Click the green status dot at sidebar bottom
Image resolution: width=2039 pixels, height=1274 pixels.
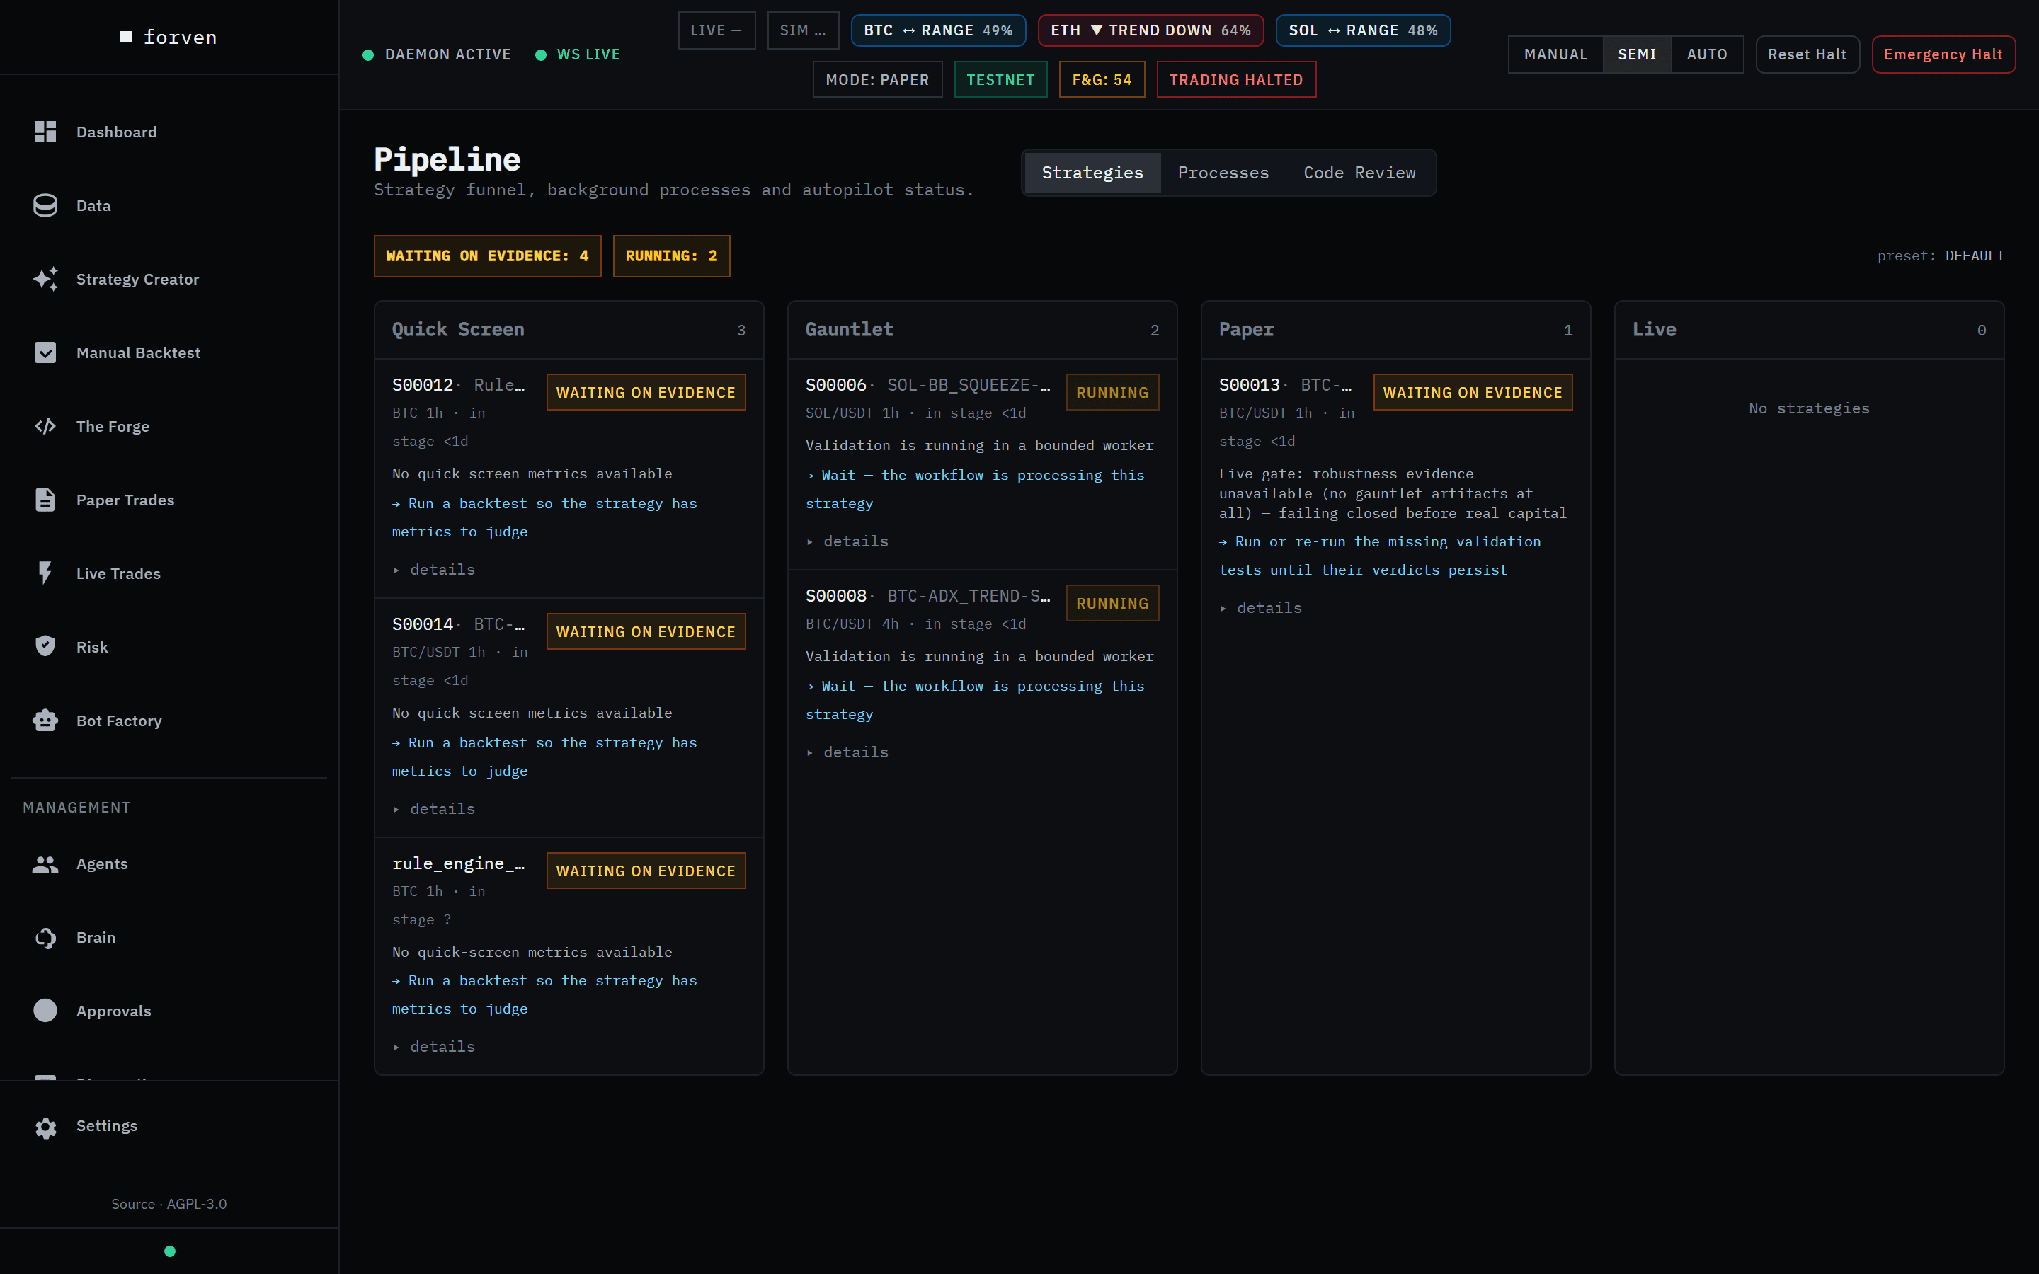(x=169, y=1251)
